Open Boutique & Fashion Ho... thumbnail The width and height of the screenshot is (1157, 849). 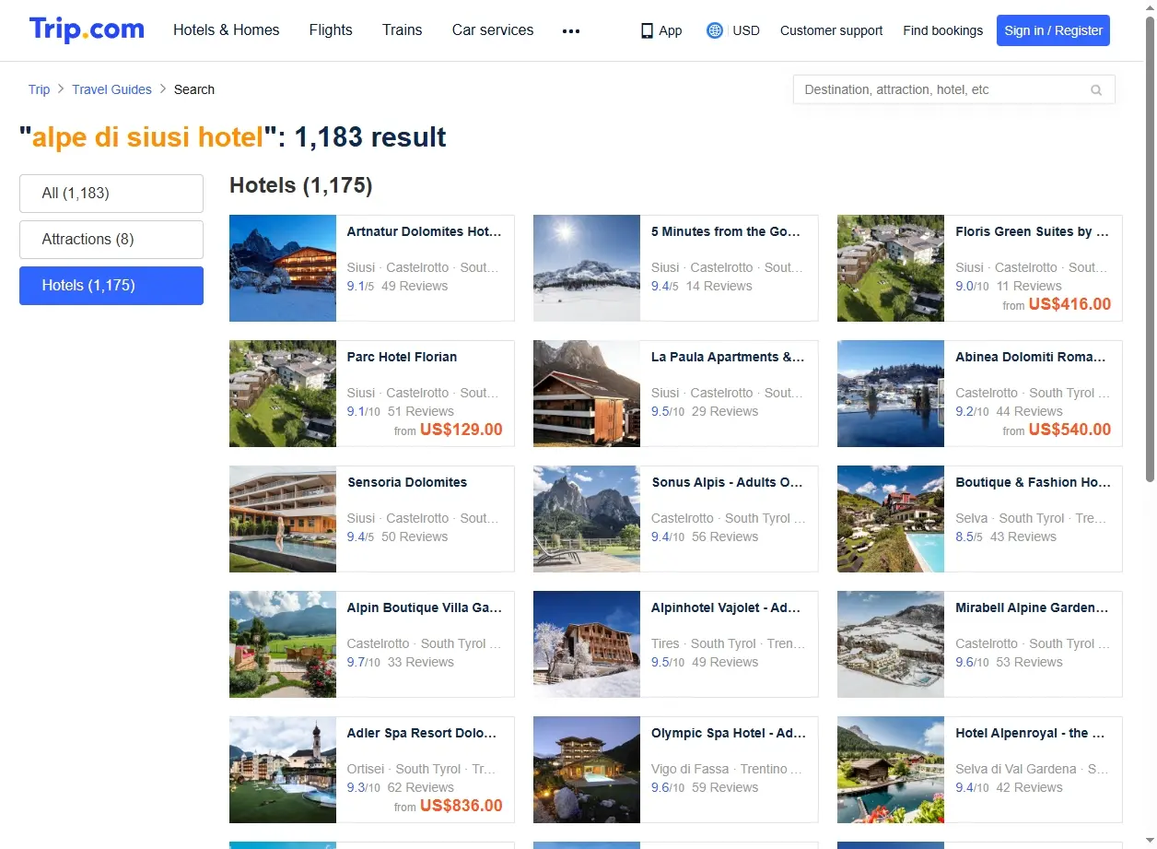pyautogui.click(x=891, y=519)
